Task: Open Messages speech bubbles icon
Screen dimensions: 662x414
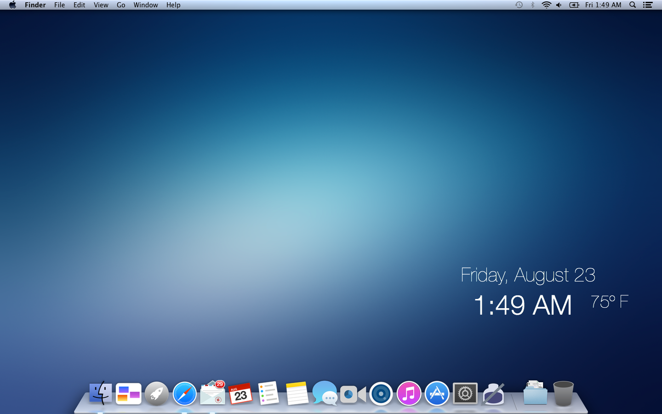Action: 325,393
